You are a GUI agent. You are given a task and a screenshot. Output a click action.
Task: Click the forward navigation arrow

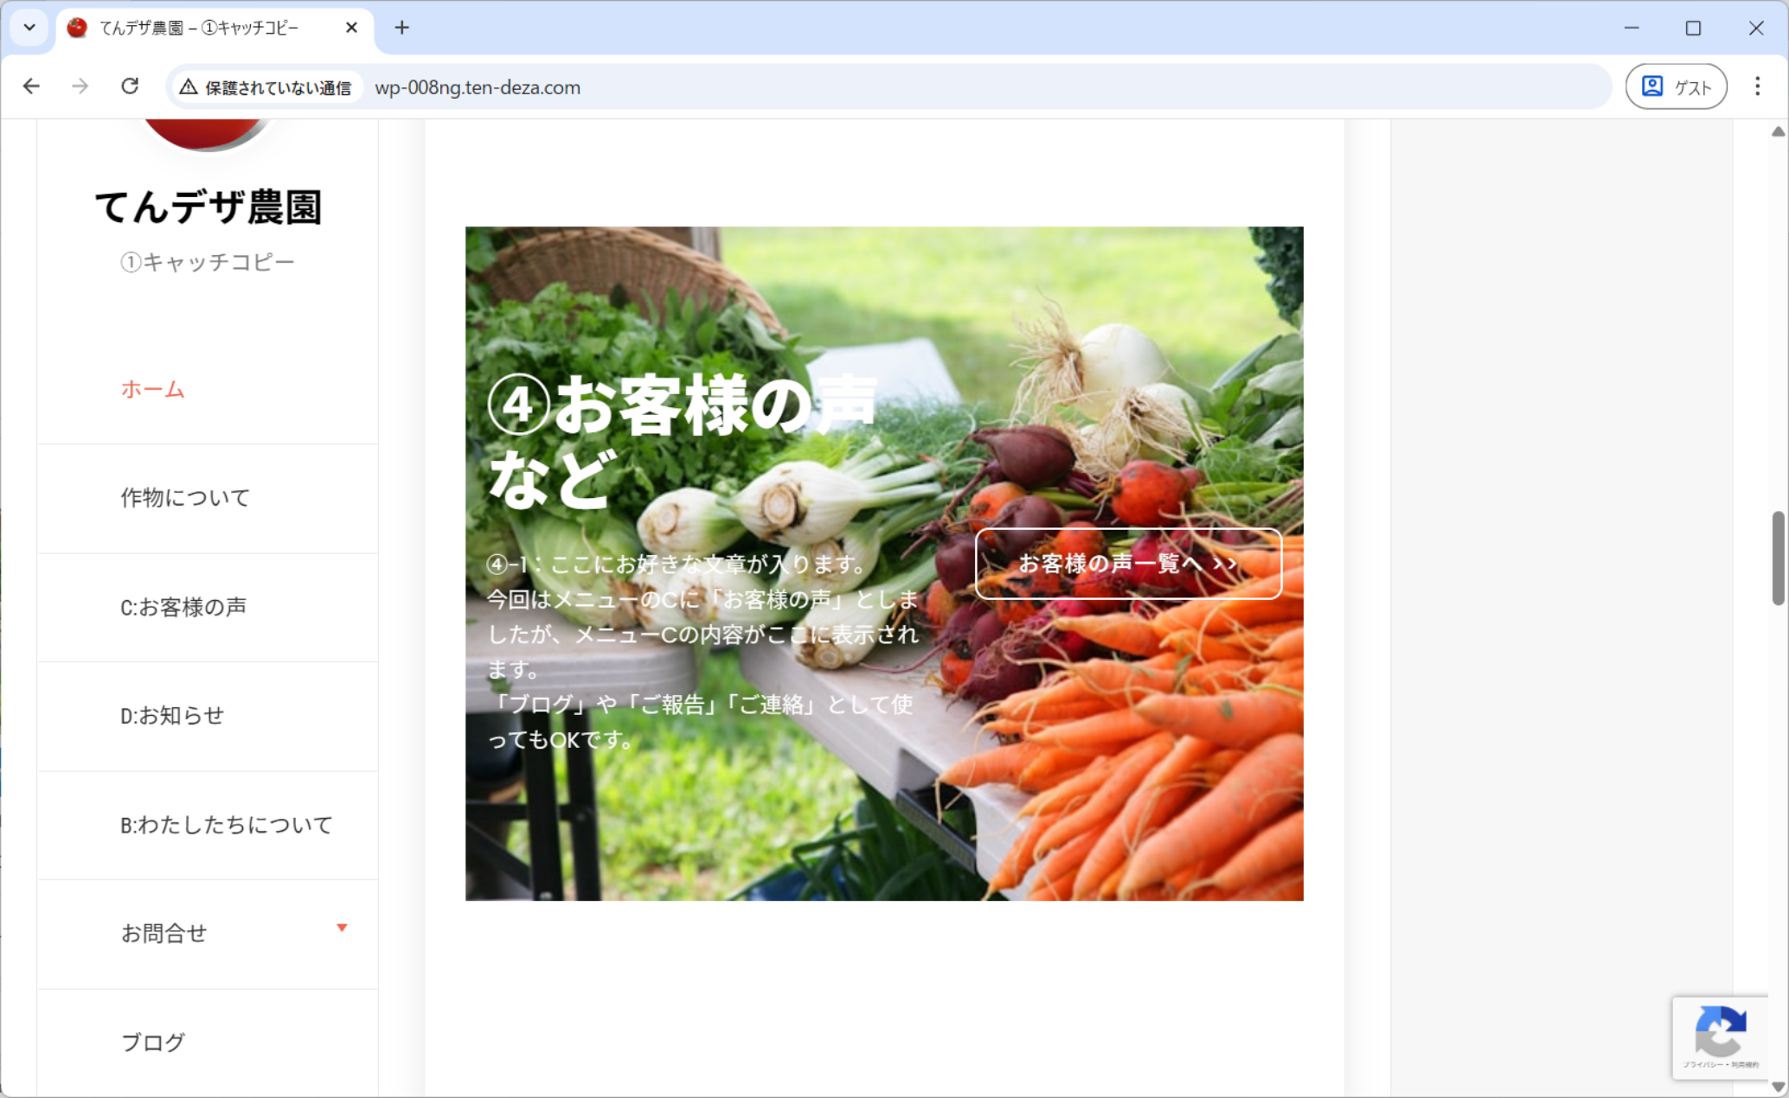80,86
